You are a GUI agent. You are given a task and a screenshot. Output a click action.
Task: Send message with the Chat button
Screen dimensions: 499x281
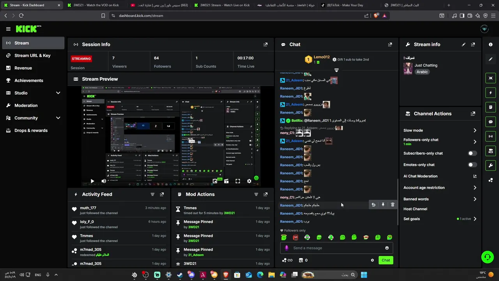pyautogui.click(x=386, y=260)
